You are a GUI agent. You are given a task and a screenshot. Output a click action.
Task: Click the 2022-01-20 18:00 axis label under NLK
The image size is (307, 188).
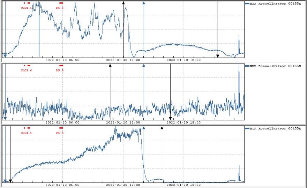point(184,185)
